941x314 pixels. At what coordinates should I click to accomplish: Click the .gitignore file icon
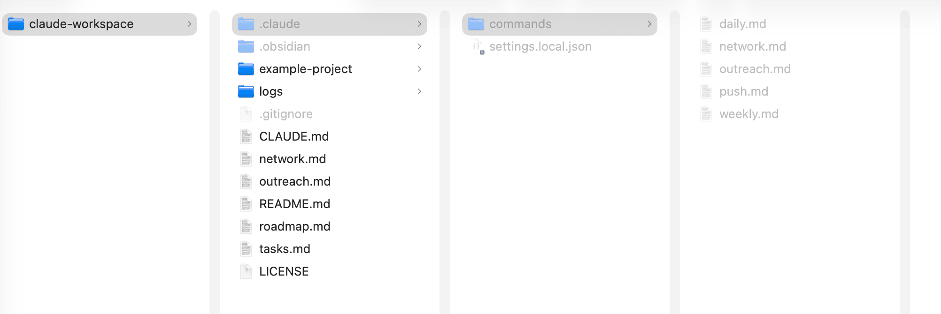pos(246,114)
